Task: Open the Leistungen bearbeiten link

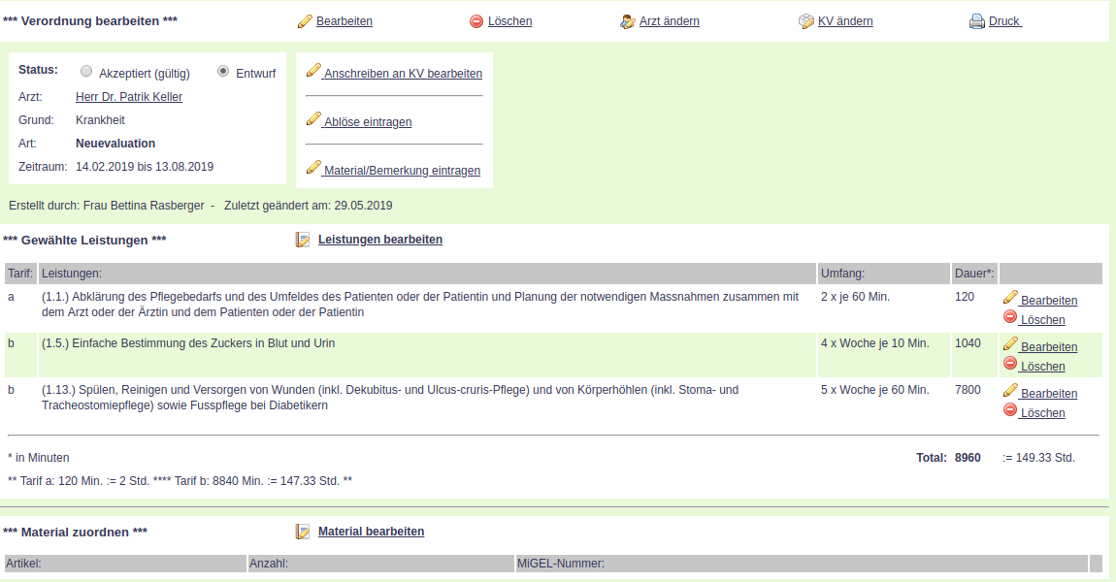Action: tap(380, 240)
